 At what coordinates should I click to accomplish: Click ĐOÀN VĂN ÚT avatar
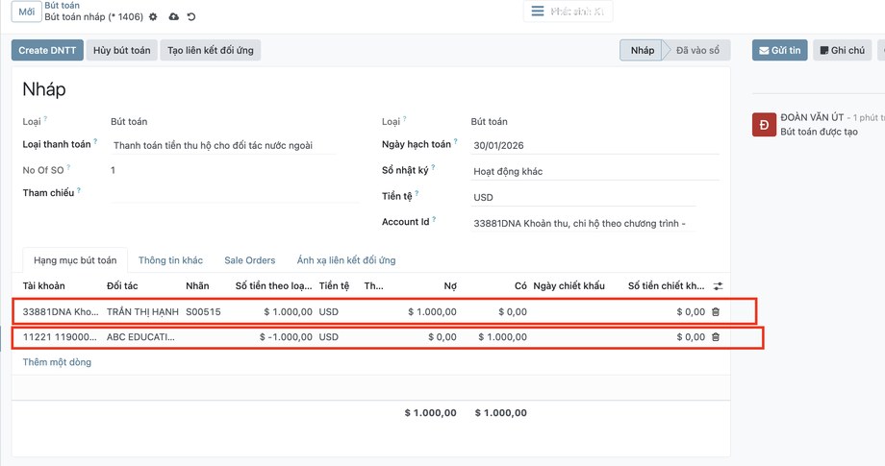[764, 125]
